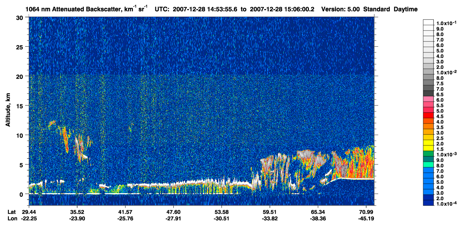This screenshot has width=460, height=236.
Task: Click the latitude value '59.51'
Action: 269,212
